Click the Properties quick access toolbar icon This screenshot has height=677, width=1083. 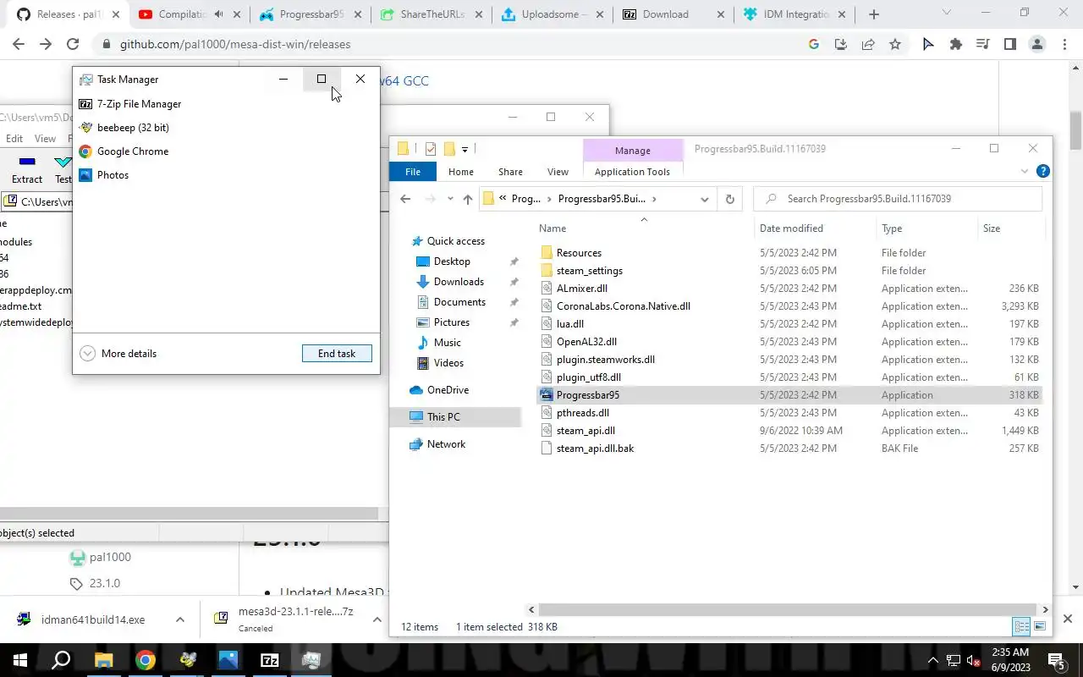431,149
